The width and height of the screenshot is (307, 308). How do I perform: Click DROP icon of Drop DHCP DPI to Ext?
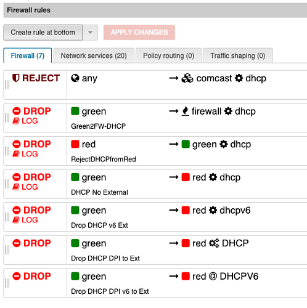click(x=17, y=243)
